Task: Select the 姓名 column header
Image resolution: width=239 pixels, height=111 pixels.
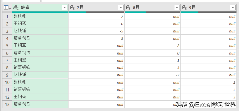Action: point(40,8)
